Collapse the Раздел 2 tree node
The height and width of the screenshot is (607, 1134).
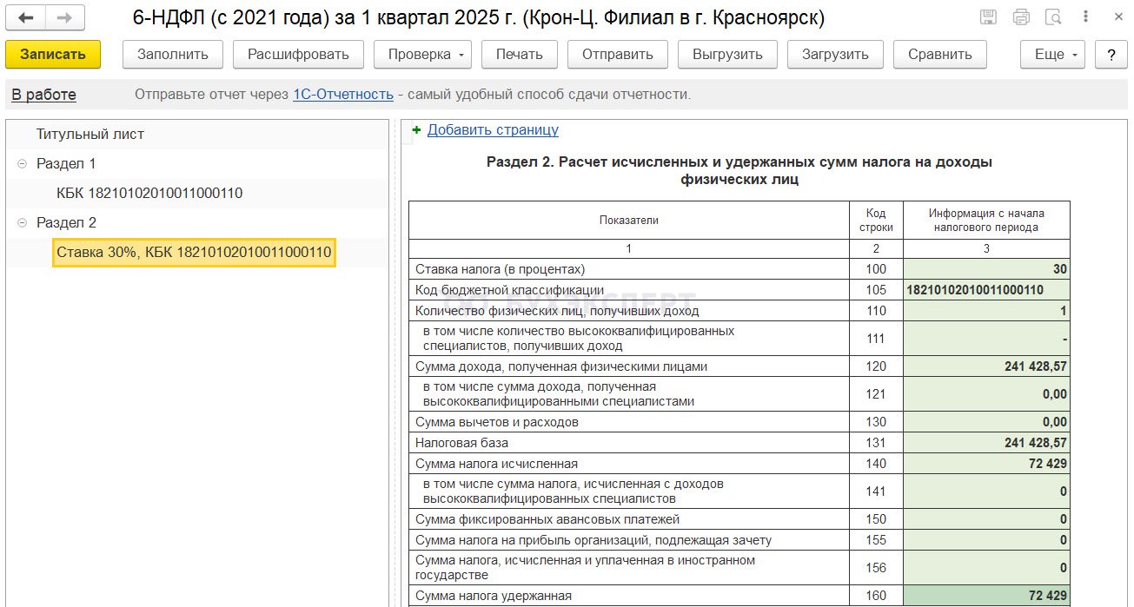point(21,222)
